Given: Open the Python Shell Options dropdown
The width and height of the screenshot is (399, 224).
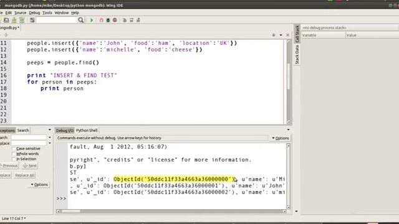Looking at the screenshot, I should [281, 138].
